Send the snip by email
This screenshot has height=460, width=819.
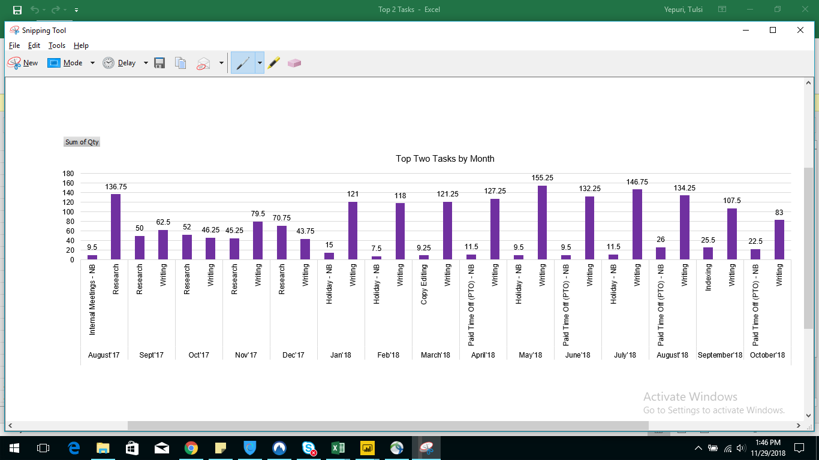pos(204,63)
